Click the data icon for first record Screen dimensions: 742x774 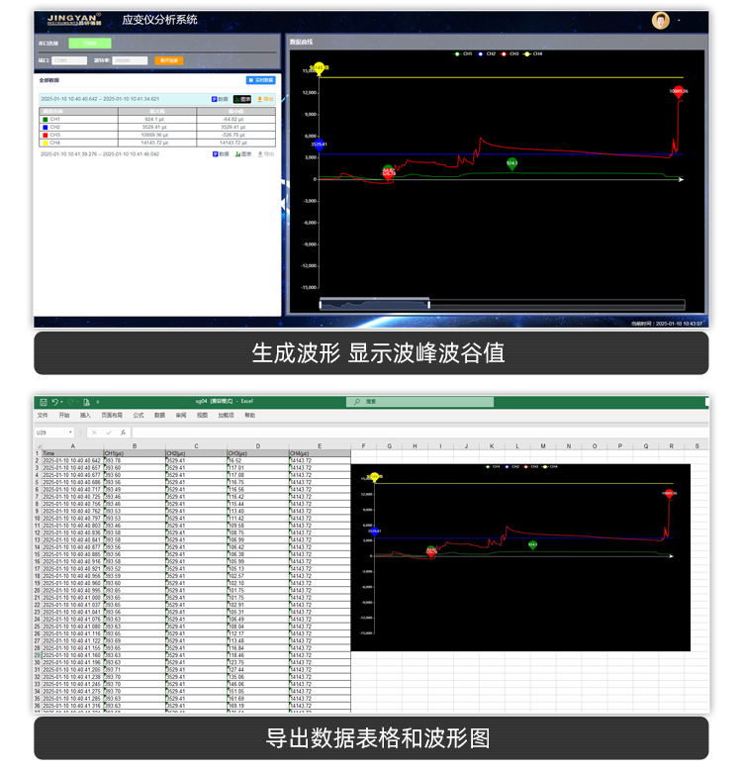point(220,99)
